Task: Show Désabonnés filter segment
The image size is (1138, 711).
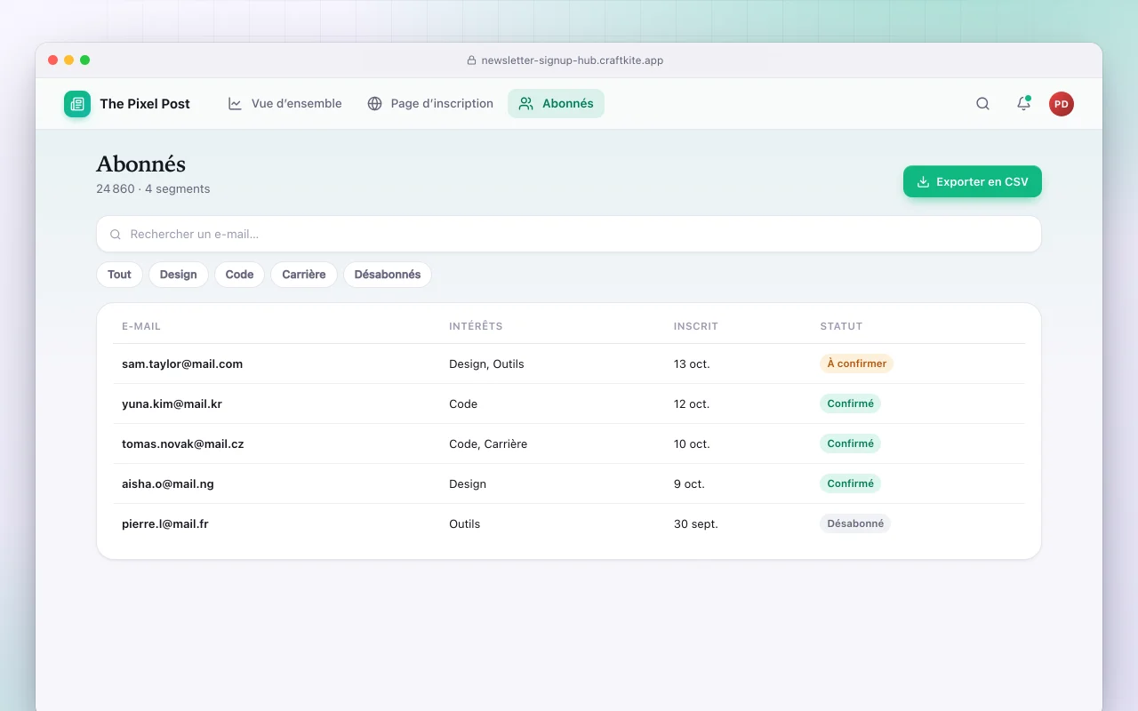Action: (x=388, y=275)
